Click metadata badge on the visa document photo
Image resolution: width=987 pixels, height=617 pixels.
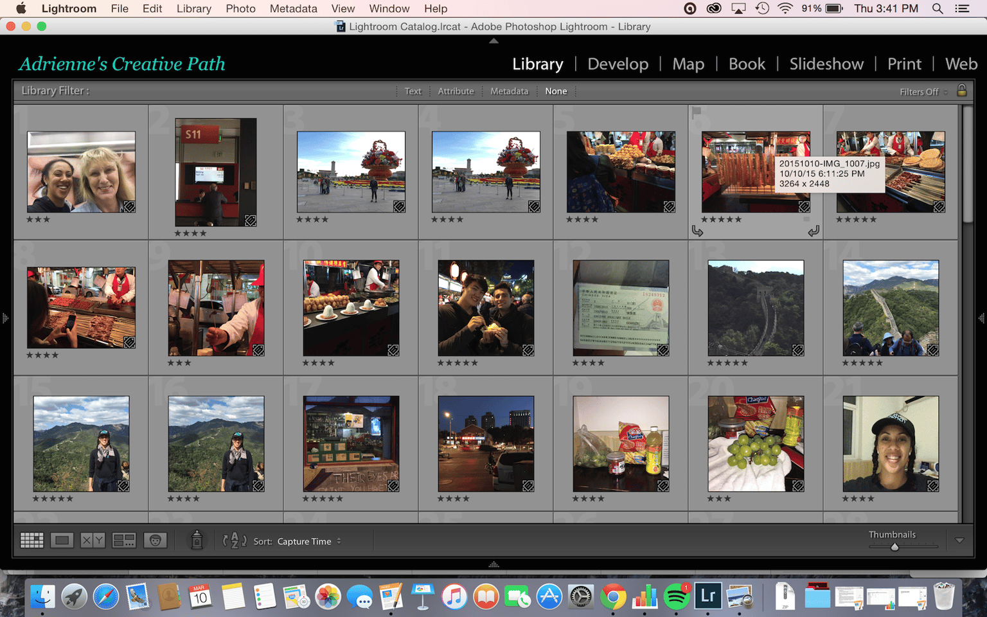662,350
